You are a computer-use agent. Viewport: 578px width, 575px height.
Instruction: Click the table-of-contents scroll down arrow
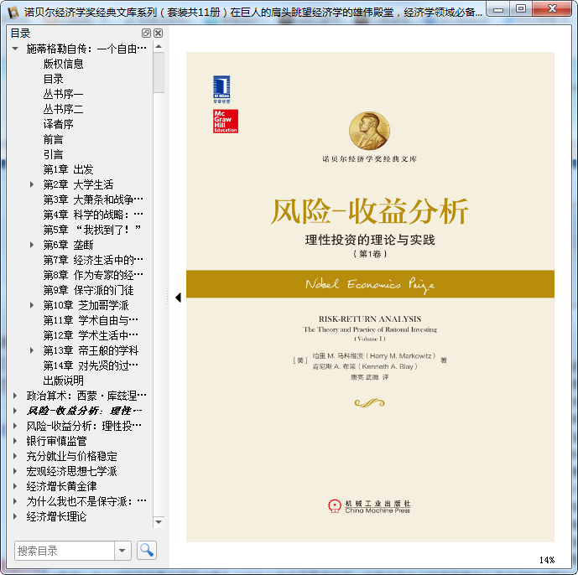[159, 522]
